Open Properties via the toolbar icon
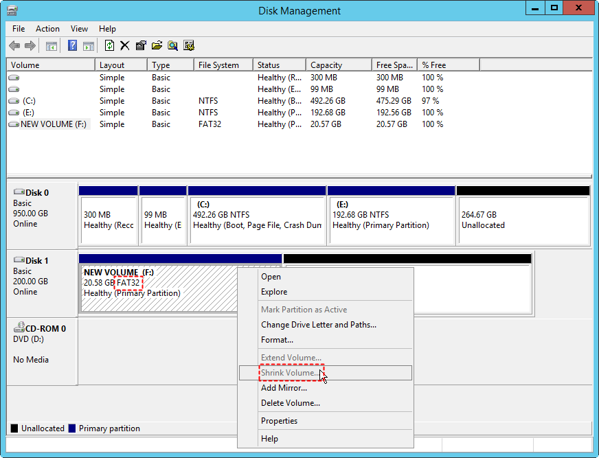This screenshot has width=599, height=458. point(141,46)
